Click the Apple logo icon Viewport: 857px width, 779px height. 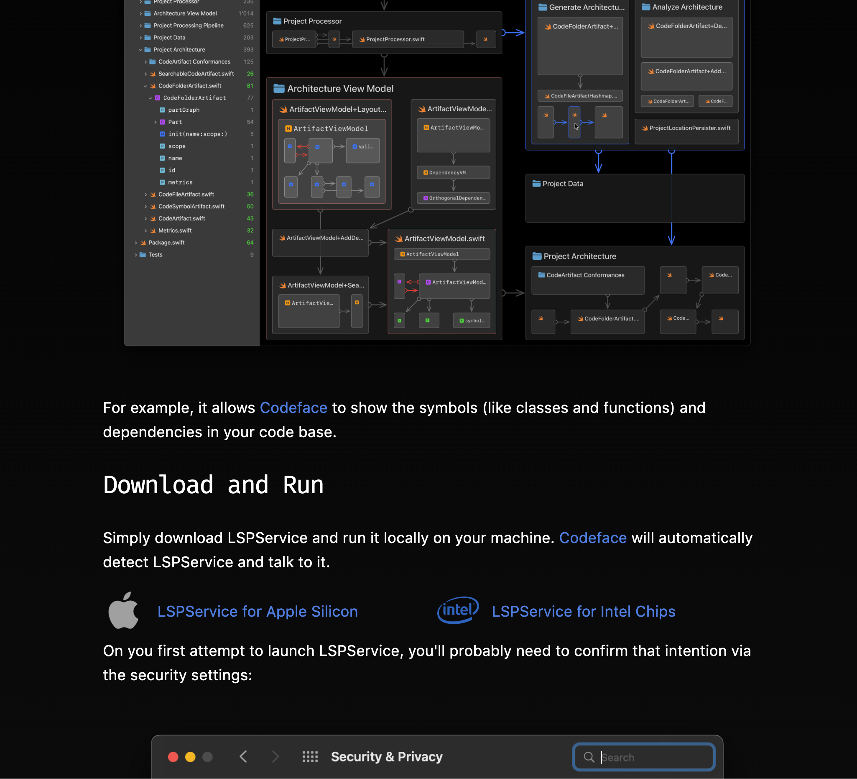(123, 610)
